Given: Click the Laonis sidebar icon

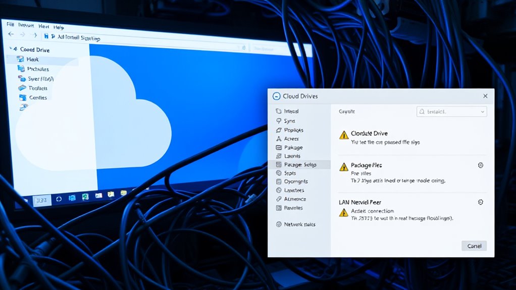Looking at the screenshot, I should pos(279,156).
